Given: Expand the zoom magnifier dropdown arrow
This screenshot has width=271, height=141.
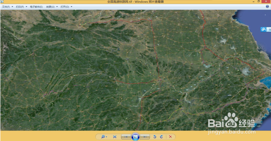Looking at the screenshot, I should coord(107,137).
